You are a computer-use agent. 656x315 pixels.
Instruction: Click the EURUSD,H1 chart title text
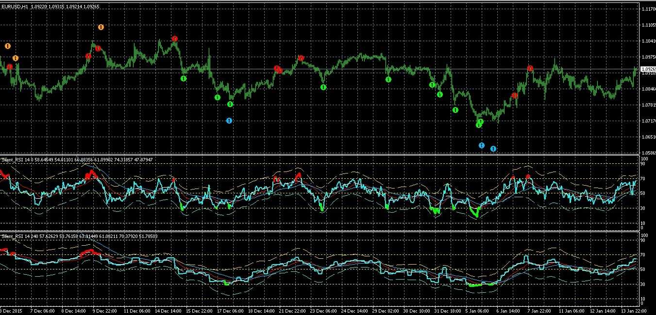click(x=15, y=6)
